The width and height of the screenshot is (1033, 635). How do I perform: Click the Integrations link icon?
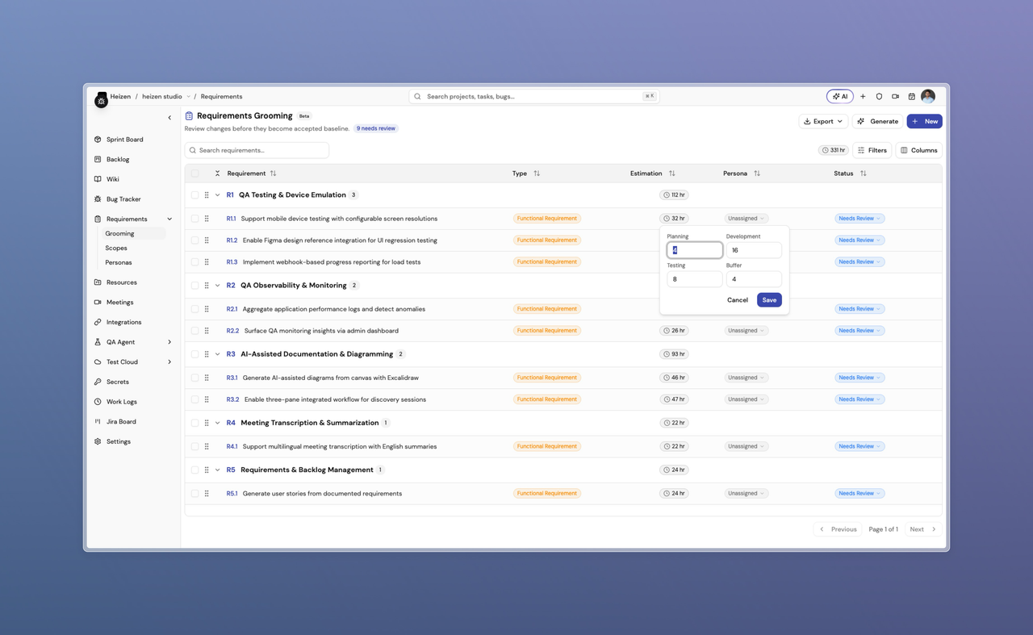(x=98, y=322)
